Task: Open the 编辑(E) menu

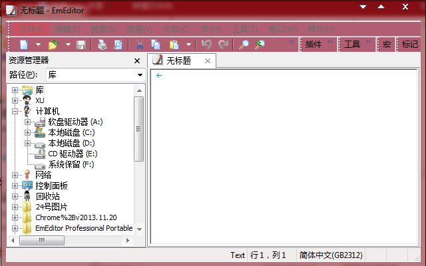Action: coord(67,29)
